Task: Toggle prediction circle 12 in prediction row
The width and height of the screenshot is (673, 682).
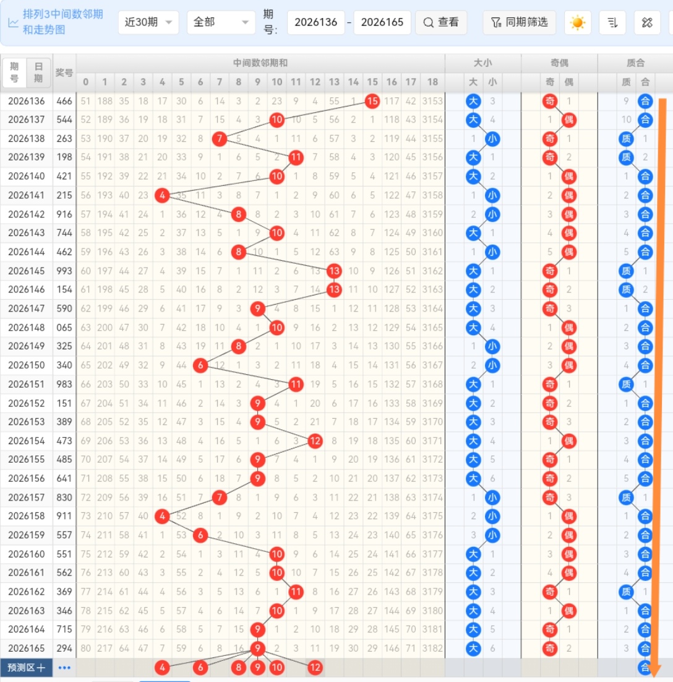Action: (x=315, y=668)
